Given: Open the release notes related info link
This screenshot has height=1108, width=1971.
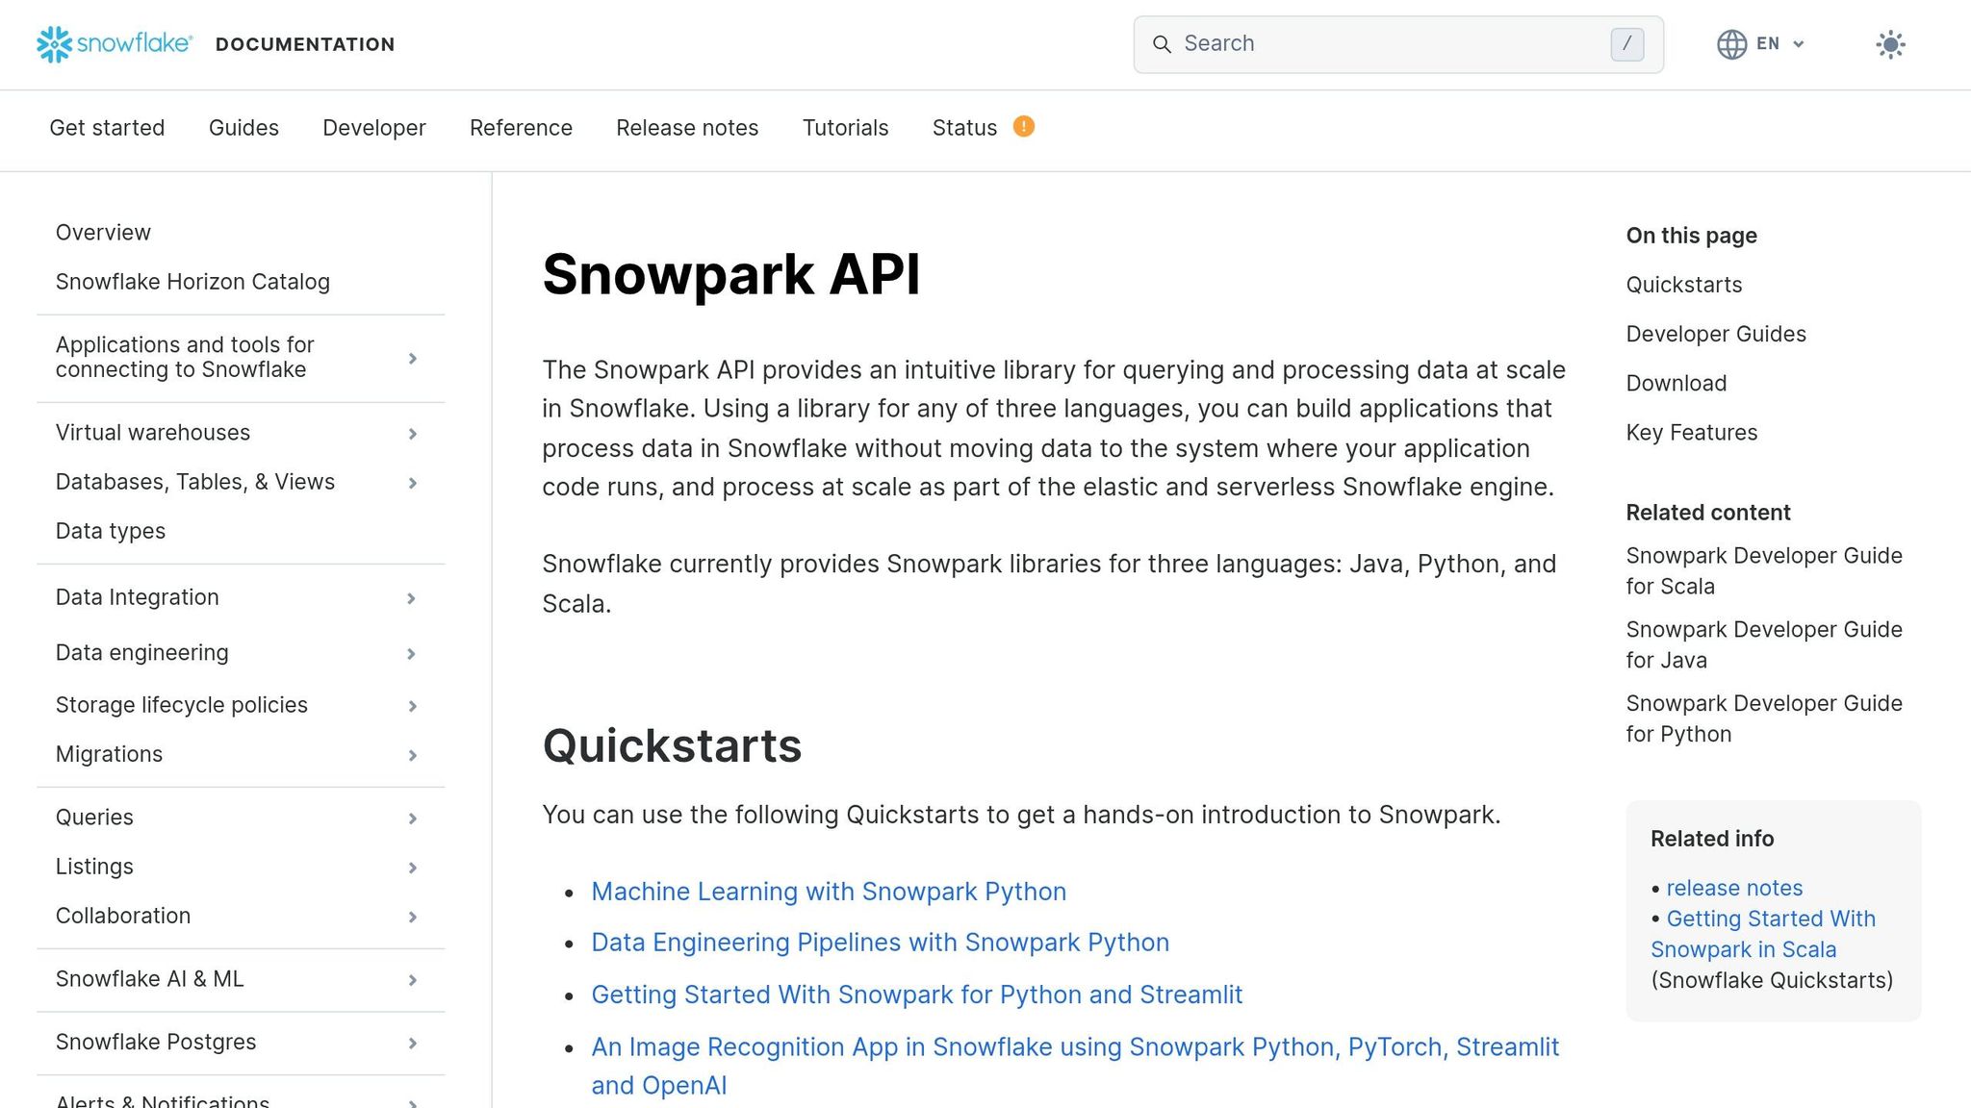Looking at the screenshot, I should point(1734,888).
